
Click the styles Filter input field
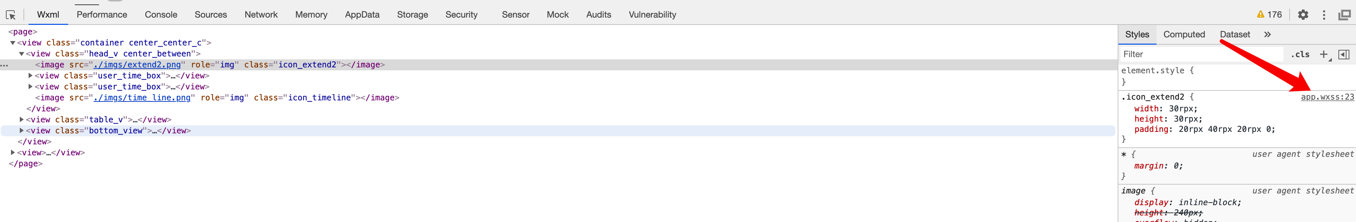pos(1200,54)
